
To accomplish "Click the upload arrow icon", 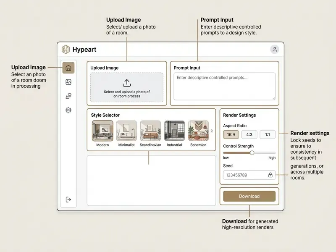I will click(127, 83).
